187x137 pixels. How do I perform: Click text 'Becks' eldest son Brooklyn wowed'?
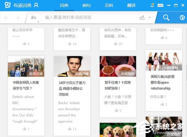click(69, 109)
